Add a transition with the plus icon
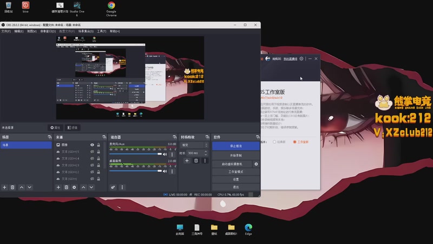 [x=187, y=160]
